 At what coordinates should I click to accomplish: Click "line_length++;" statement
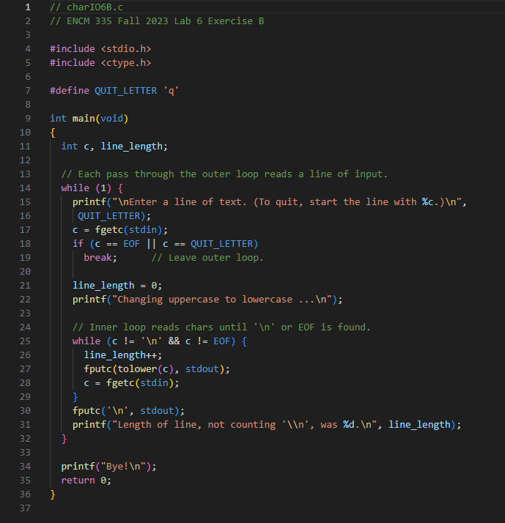pyautogui.click(x=123, y=355)
